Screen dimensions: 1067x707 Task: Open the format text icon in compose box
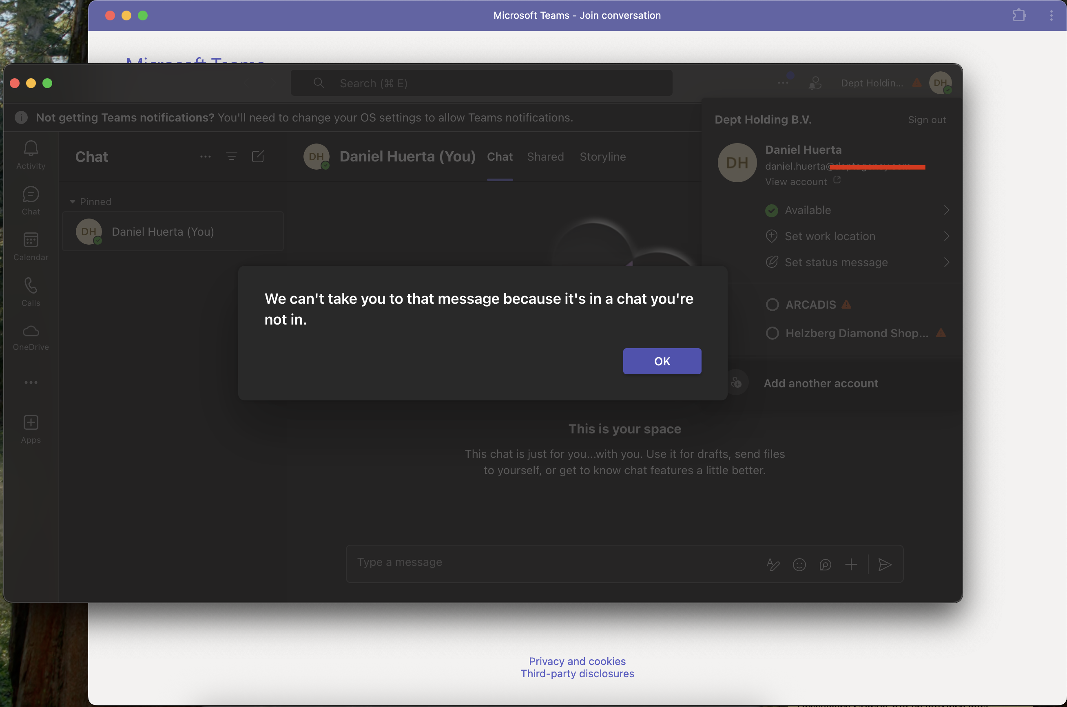pyautogui.click(x=773, y=565)
